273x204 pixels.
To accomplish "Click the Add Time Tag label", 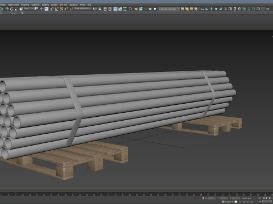I will click(247, 202).
